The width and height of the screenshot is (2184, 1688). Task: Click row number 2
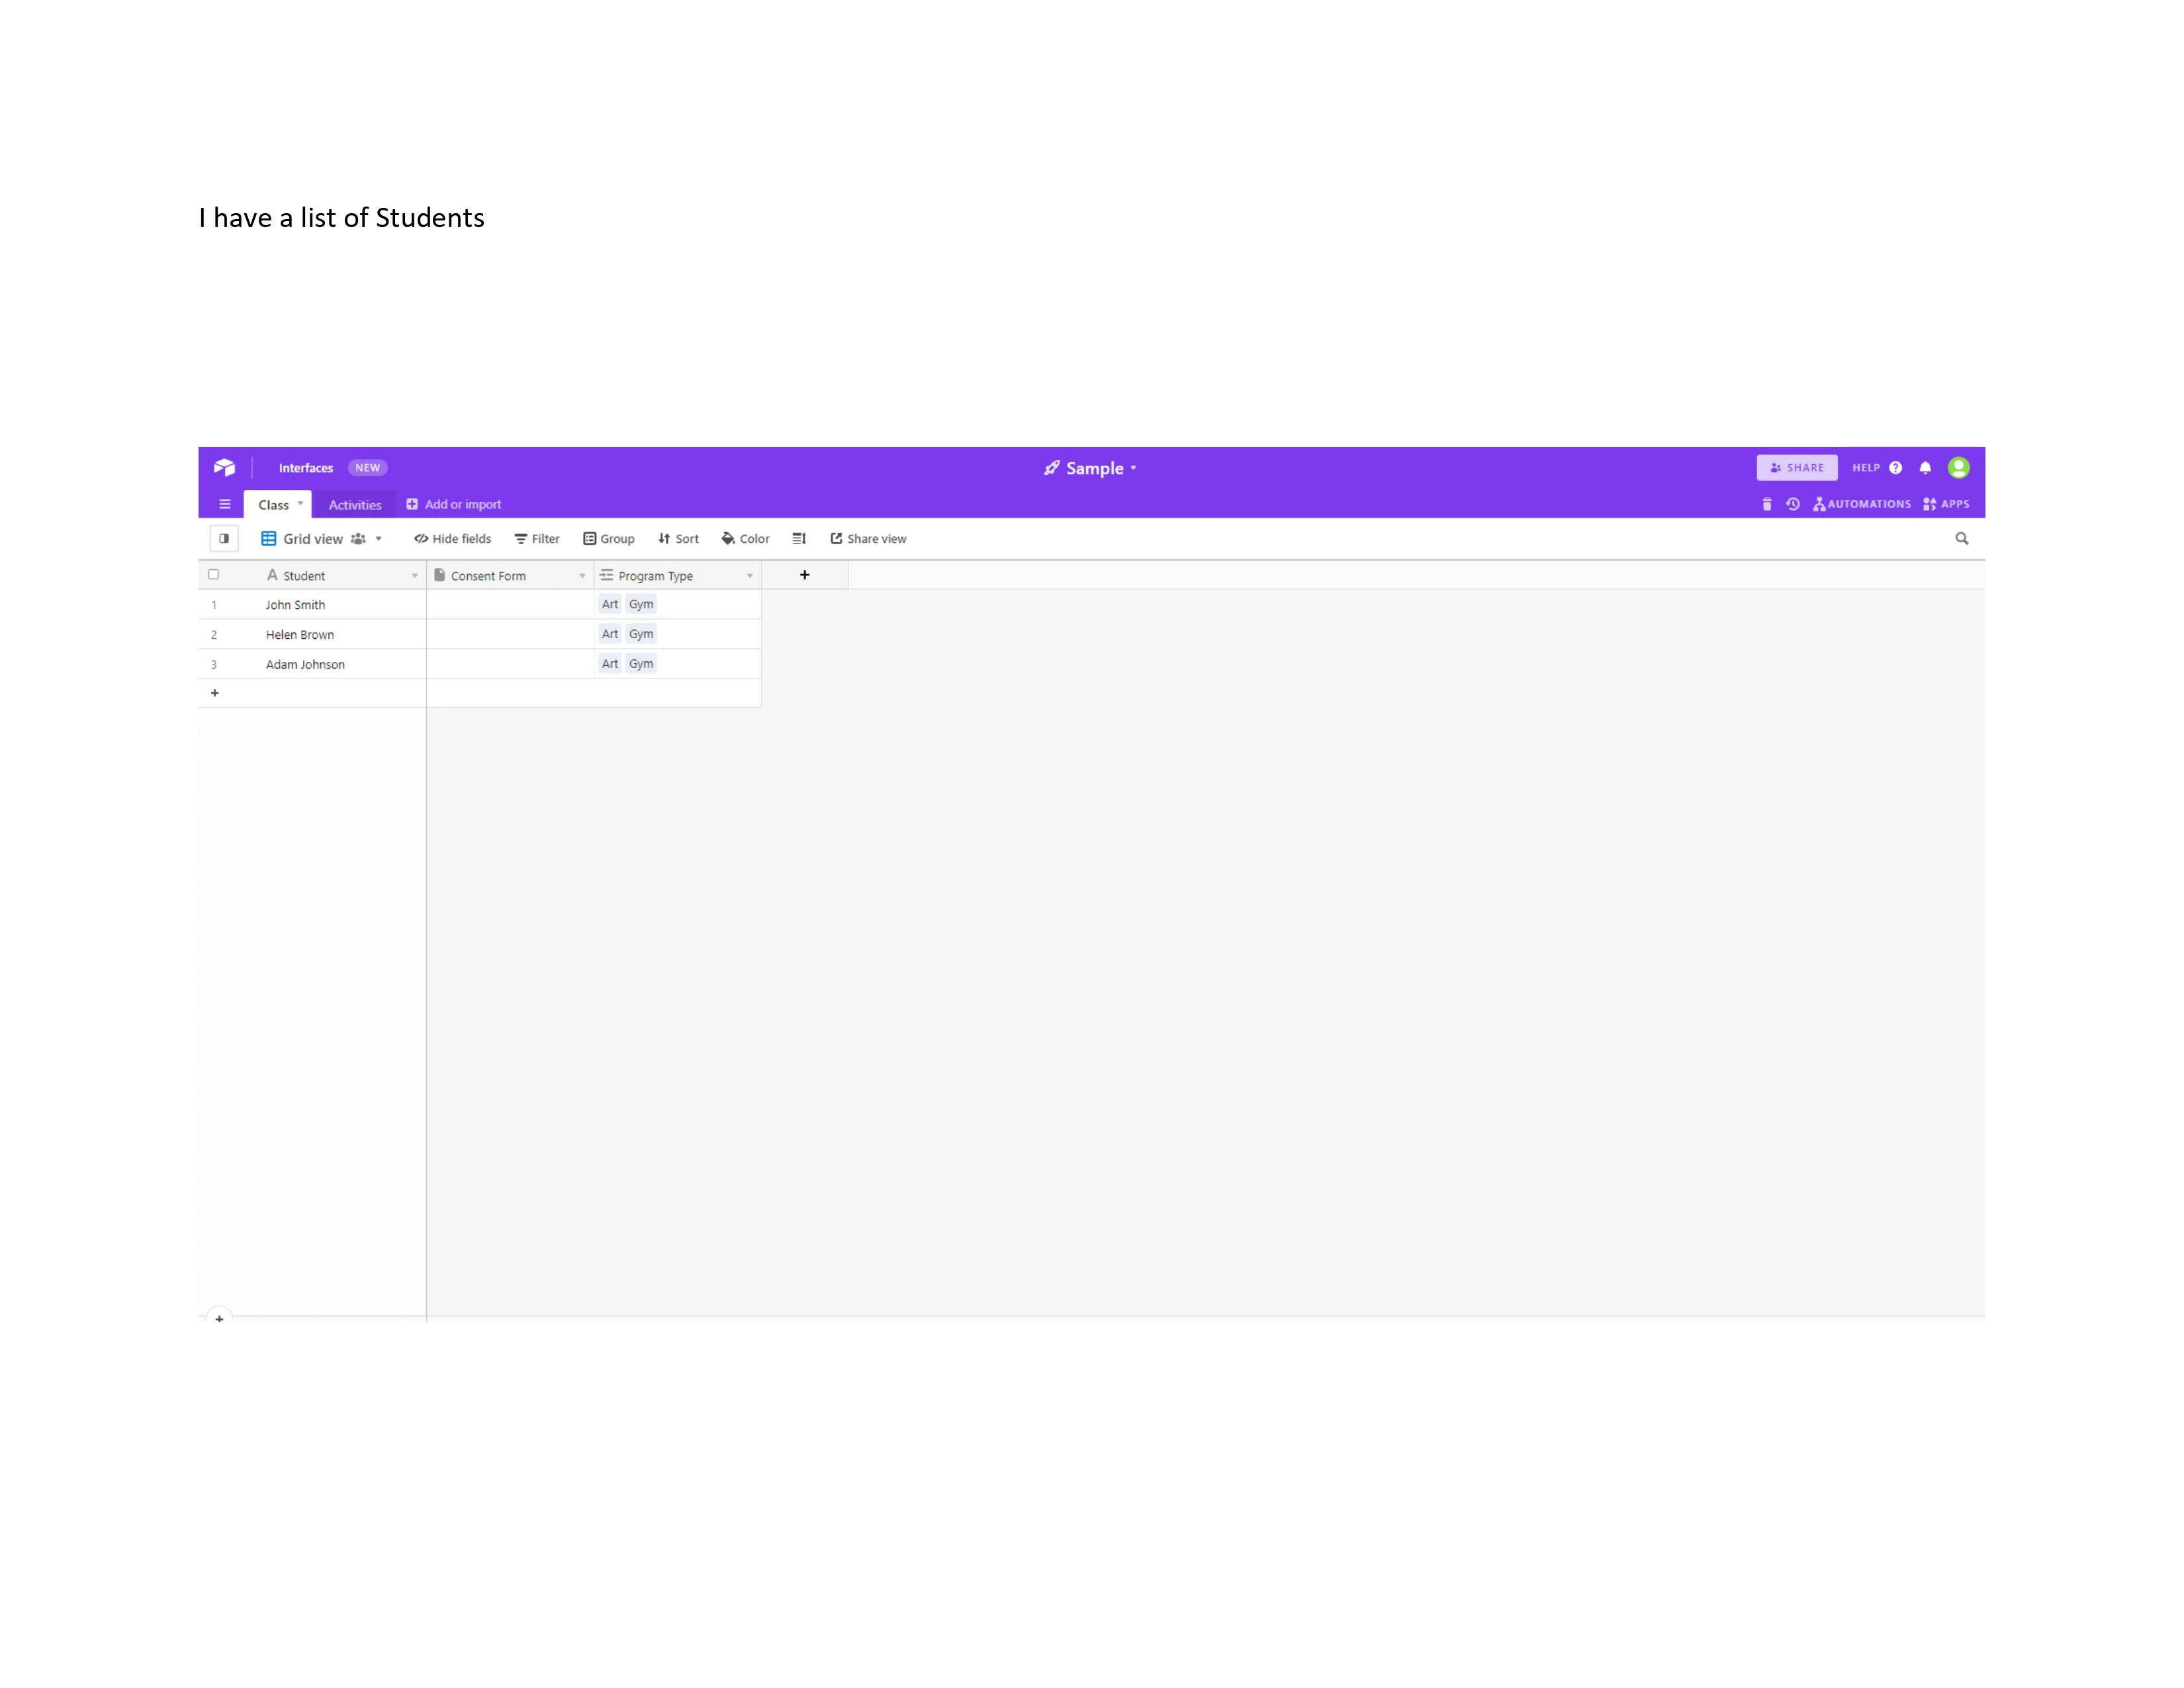click(x=213, y=635)
